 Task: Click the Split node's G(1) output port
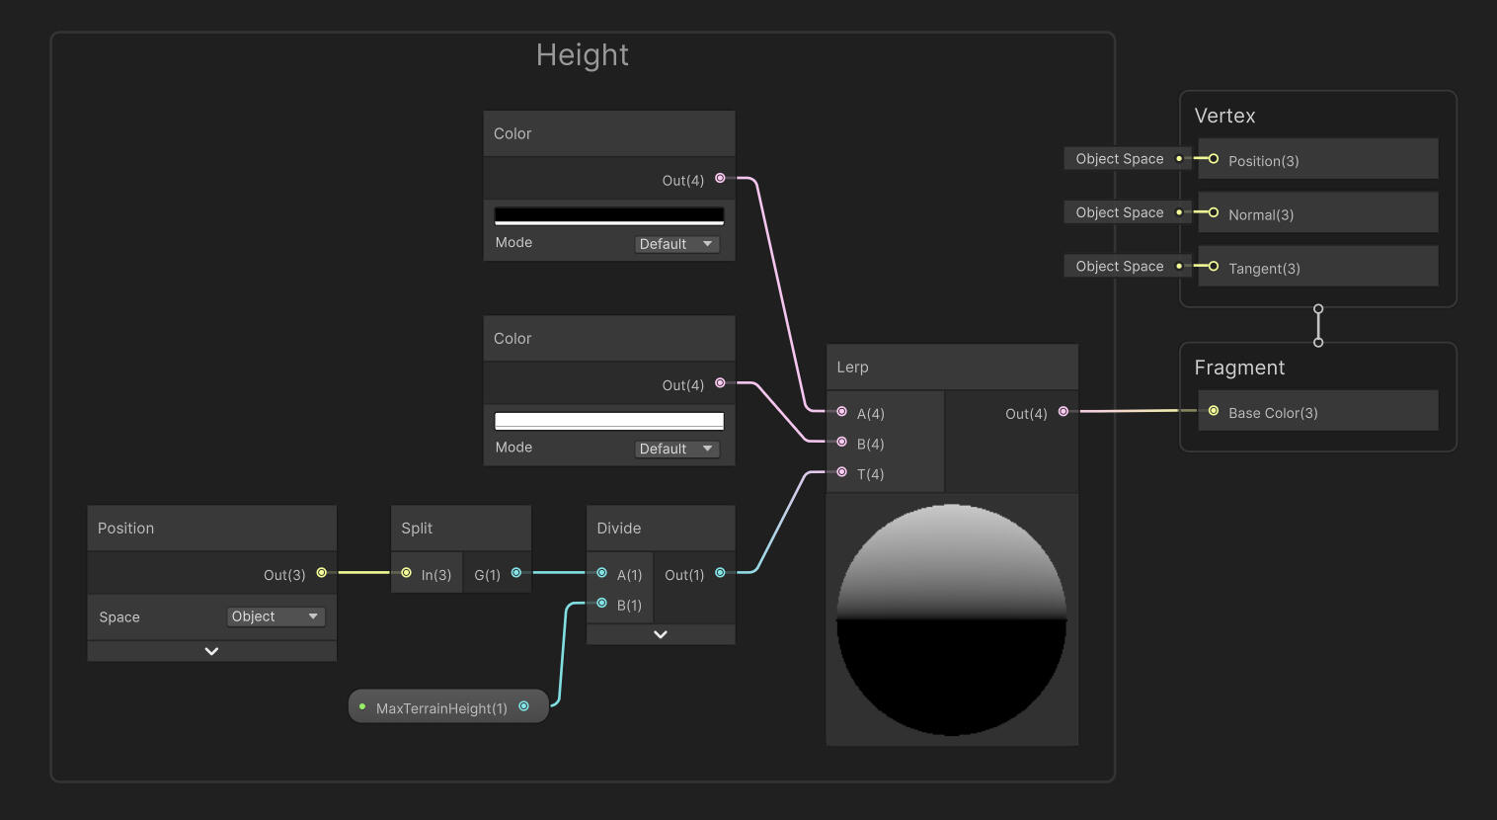tap(515, 573)
